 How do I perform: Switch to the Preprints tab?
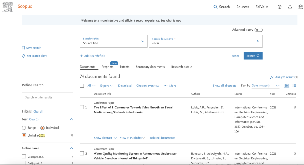coord(107,67)
